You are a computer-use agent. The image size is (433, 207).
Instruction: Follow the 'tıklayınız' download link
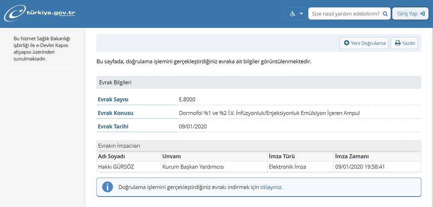coord(271,188)
